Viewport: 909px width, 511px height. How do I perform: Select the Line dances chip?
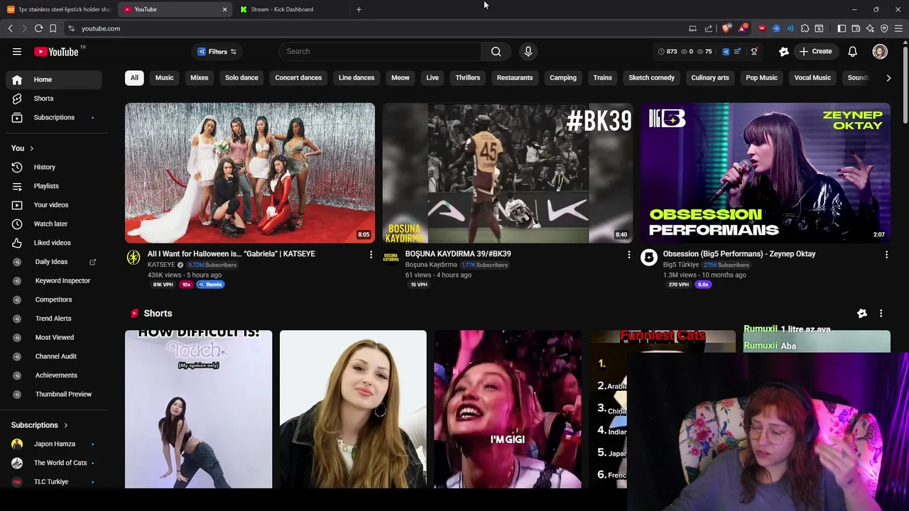pos(356,77)
